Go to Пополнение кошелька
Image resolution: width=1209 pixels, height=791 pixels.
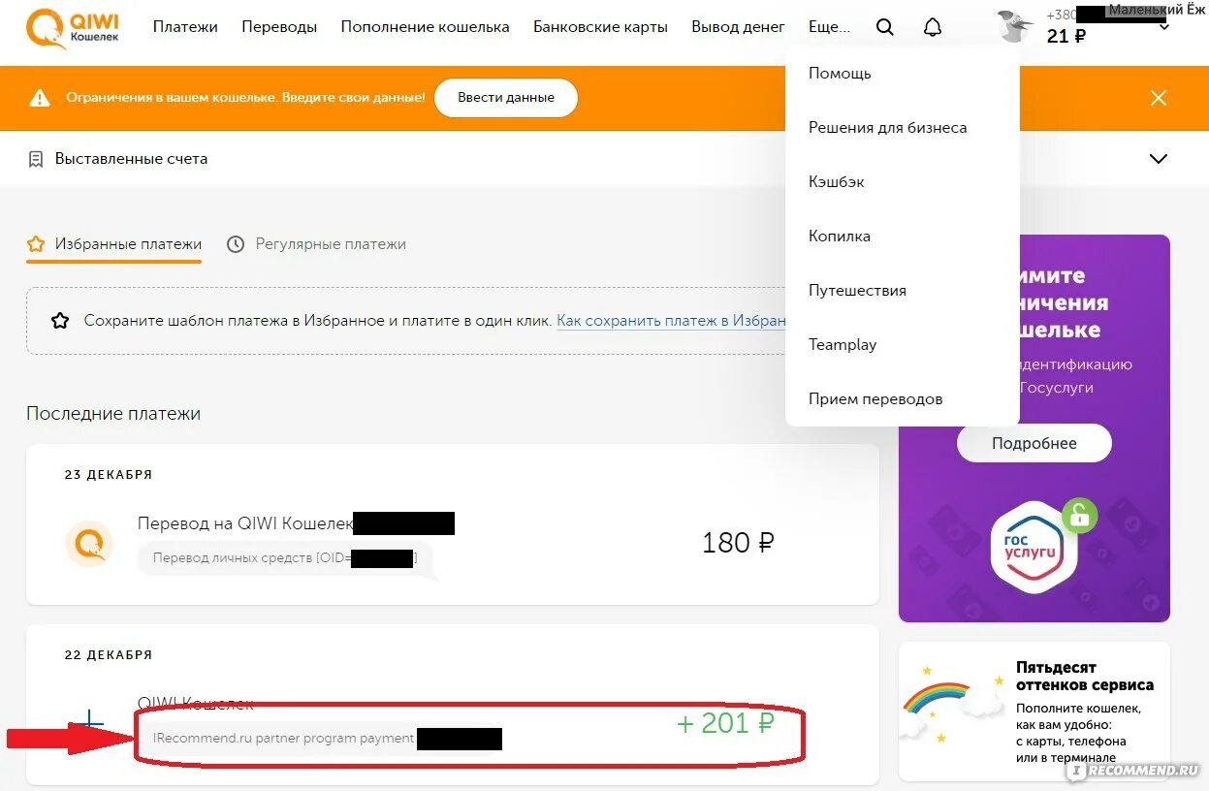click(x=425, y=27)
